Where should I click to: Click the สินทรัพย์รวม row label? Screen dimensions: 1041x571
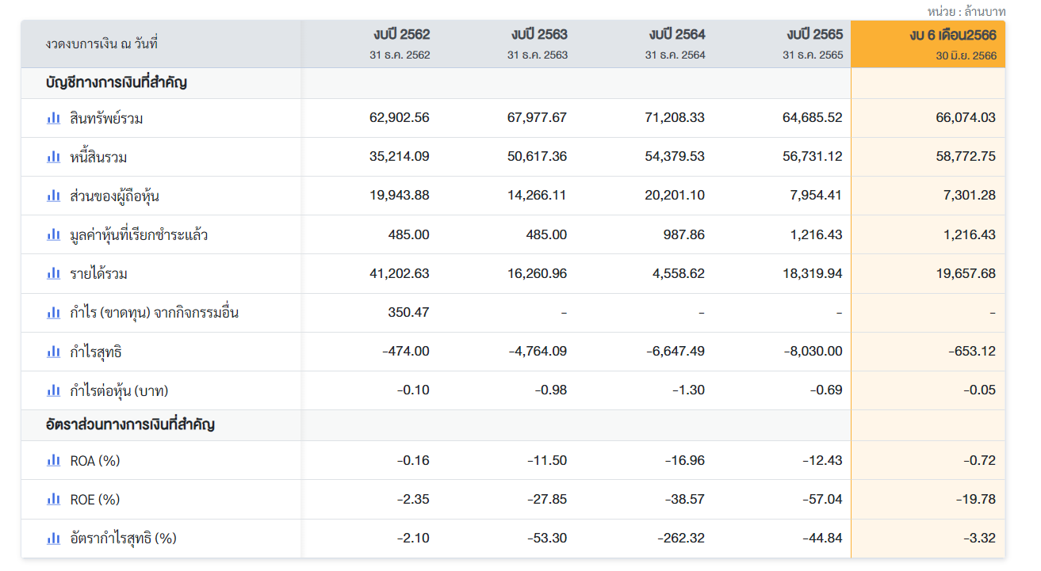pos(107,119)
